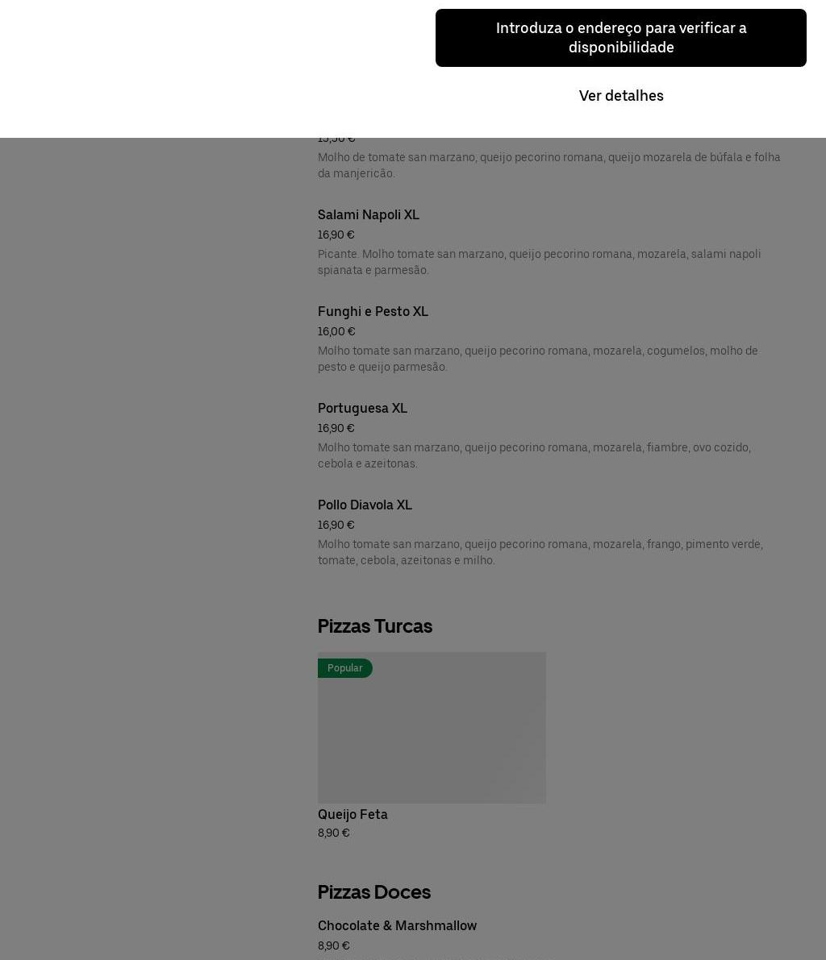Choose the Portuguesa XL pizza
Screen dimensions: 826x960
coord(362,409)
